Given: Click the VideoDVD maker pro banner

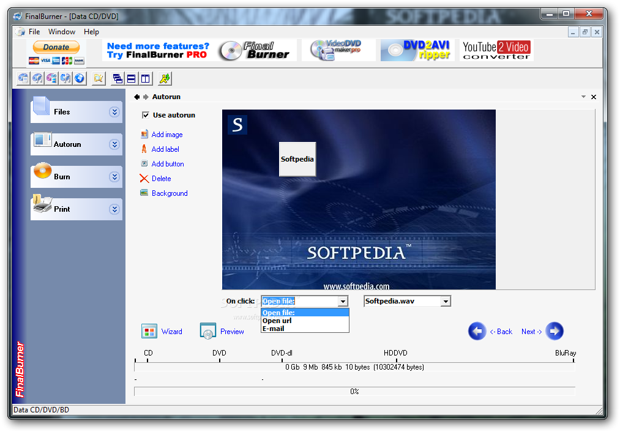Looking at the screenshot, I should (338, 50).
